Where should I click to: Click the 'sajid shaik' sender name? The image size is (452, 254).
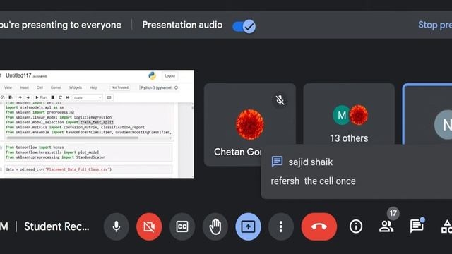pyautogui.click(x=311, y=162)
